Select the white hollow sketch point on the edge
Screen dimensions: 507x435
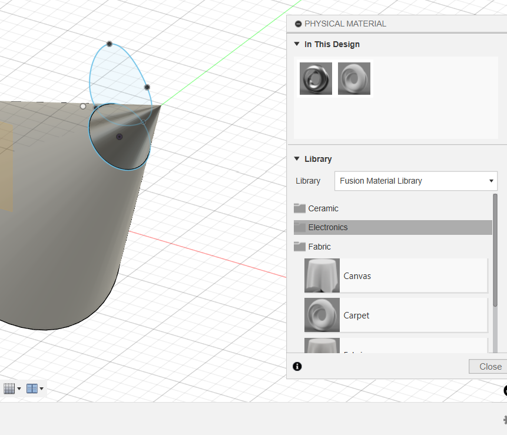click(83, 107)
